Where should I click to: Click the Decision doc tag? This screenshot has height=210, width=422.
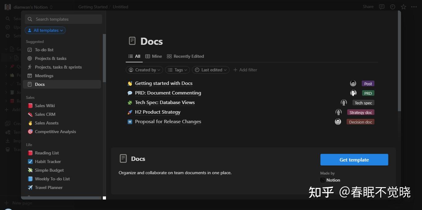click(x=361, y=122)
